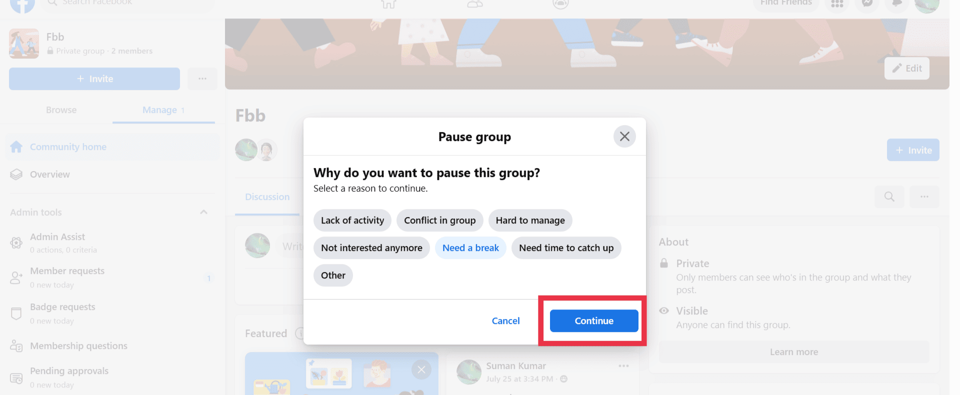Switch to the Manage tab

point(163,110)
